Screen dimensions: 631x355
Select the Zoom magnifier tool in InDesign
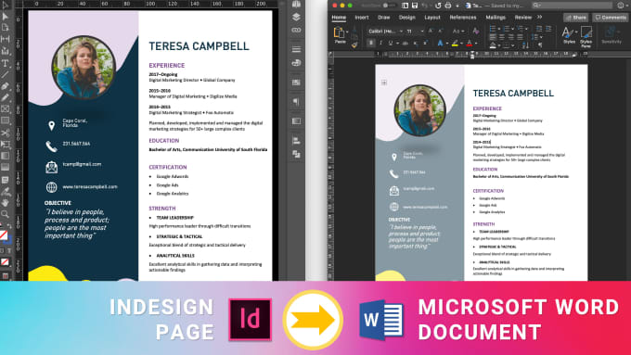tap(5, 214)
